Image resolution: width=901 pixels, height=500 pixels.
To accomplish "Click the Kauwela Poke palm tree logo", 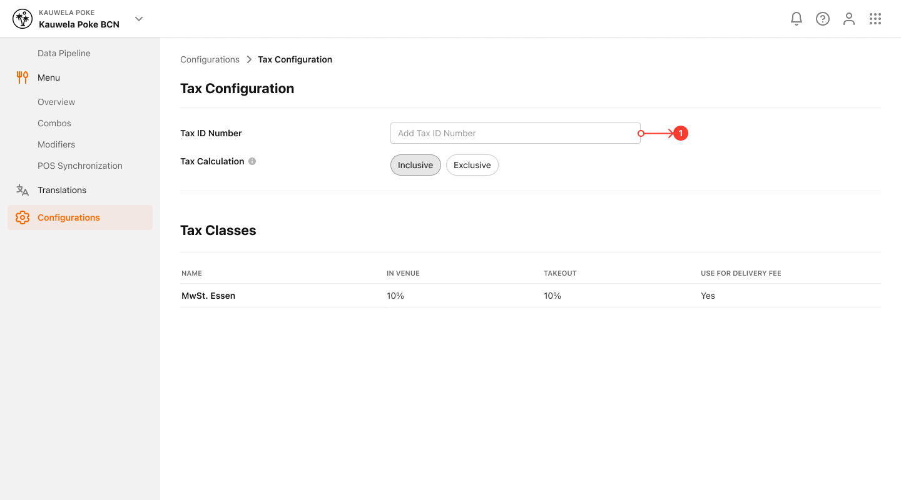I will (23, 19).
